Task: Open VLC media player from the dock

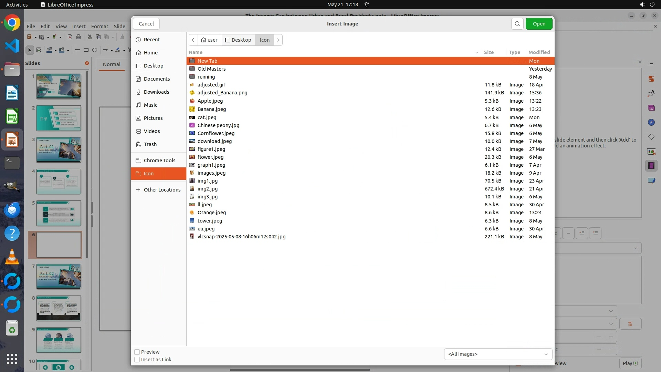Action: click(x=12, y=257)
